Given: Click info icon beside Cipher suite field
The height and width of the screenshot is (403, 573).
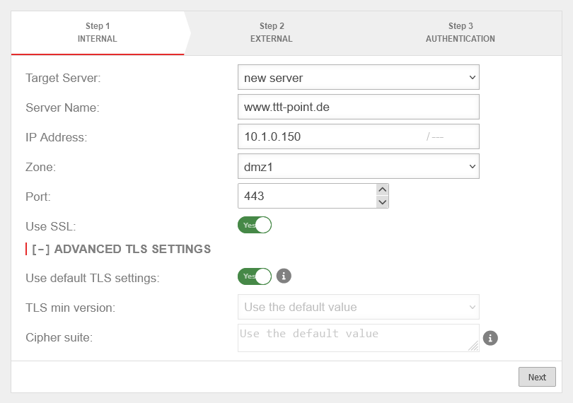Looking at the screenshot, I should coord(490,338).
